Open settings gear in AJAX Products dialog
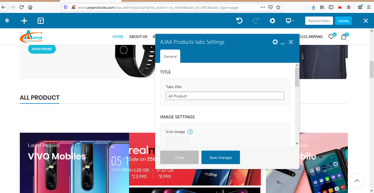Viewport: 374px width, 193px height. coord(275,42)
